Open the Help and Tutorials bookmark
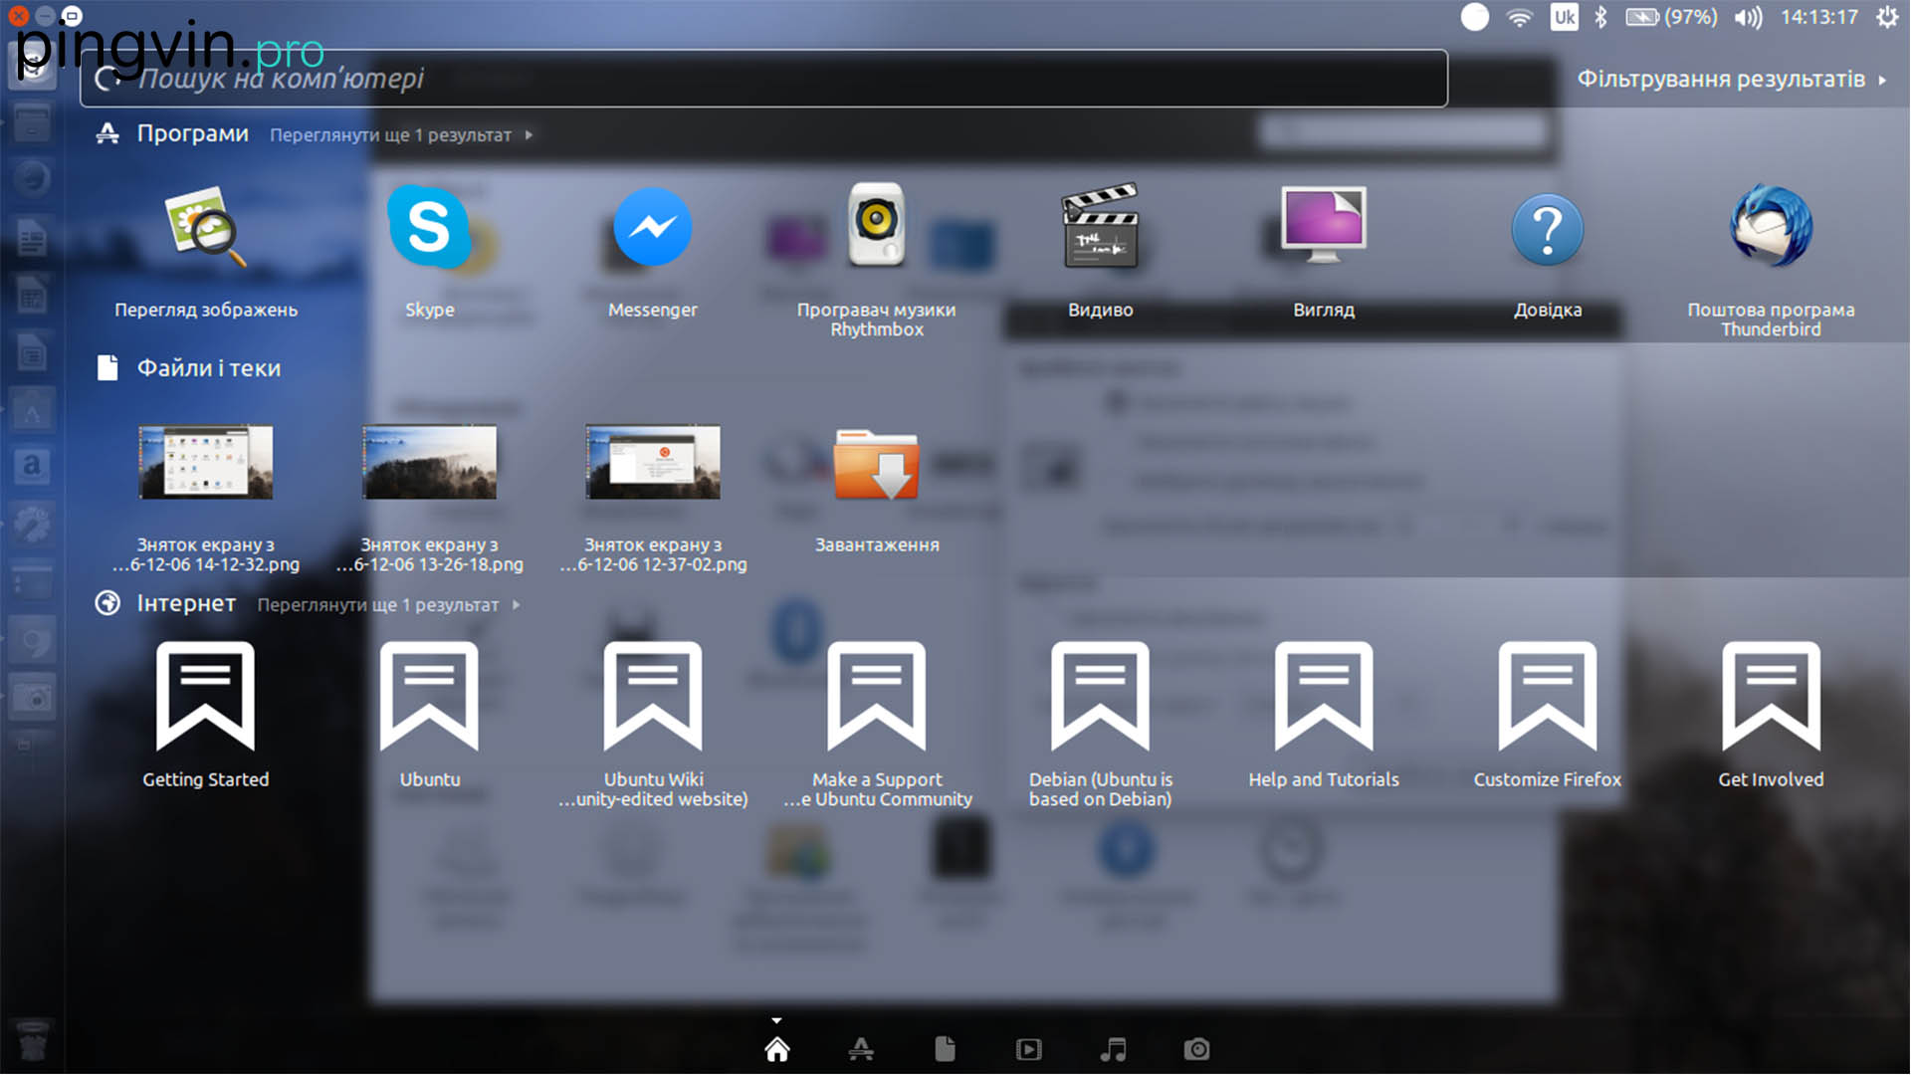 coord(1324,697)
